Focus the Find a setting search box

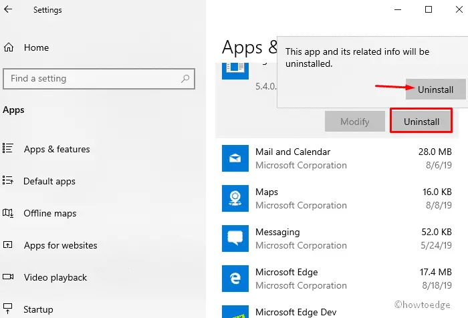pyautogui.click(x=99, y=79)
